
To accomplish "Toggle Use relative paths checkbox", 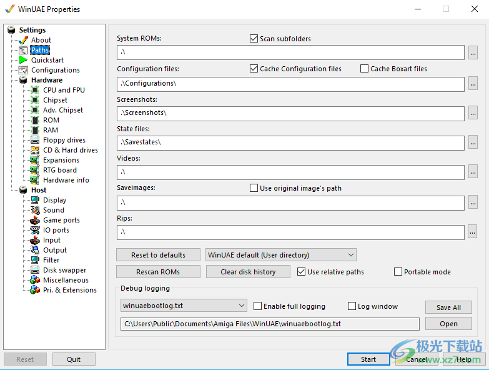I will (x=301, y=272).
